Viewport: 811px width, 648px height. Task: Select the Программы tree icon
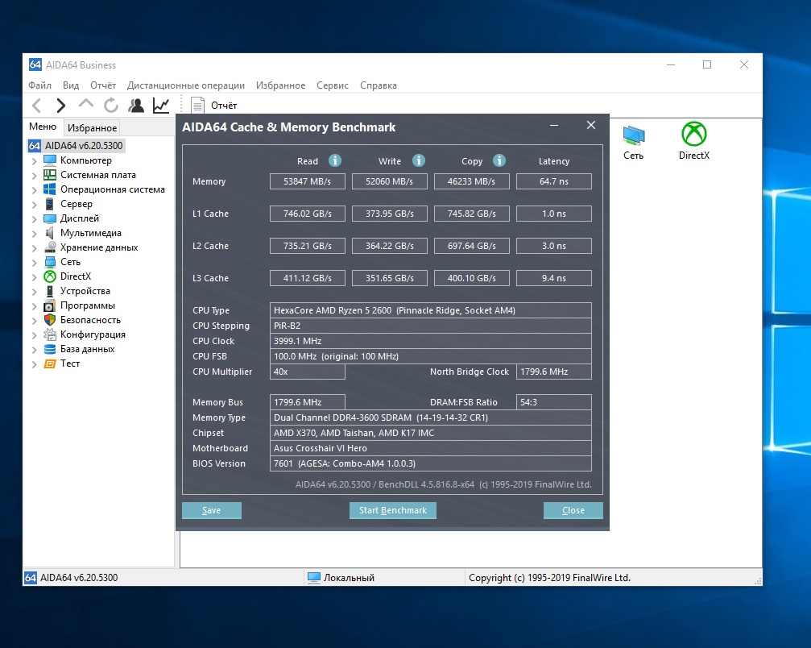tap(50, 305)
